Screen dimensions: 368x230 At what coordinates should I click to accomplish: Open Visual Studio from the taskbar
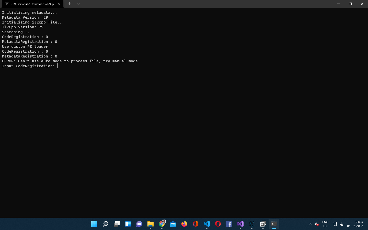[x=240, y=224]
